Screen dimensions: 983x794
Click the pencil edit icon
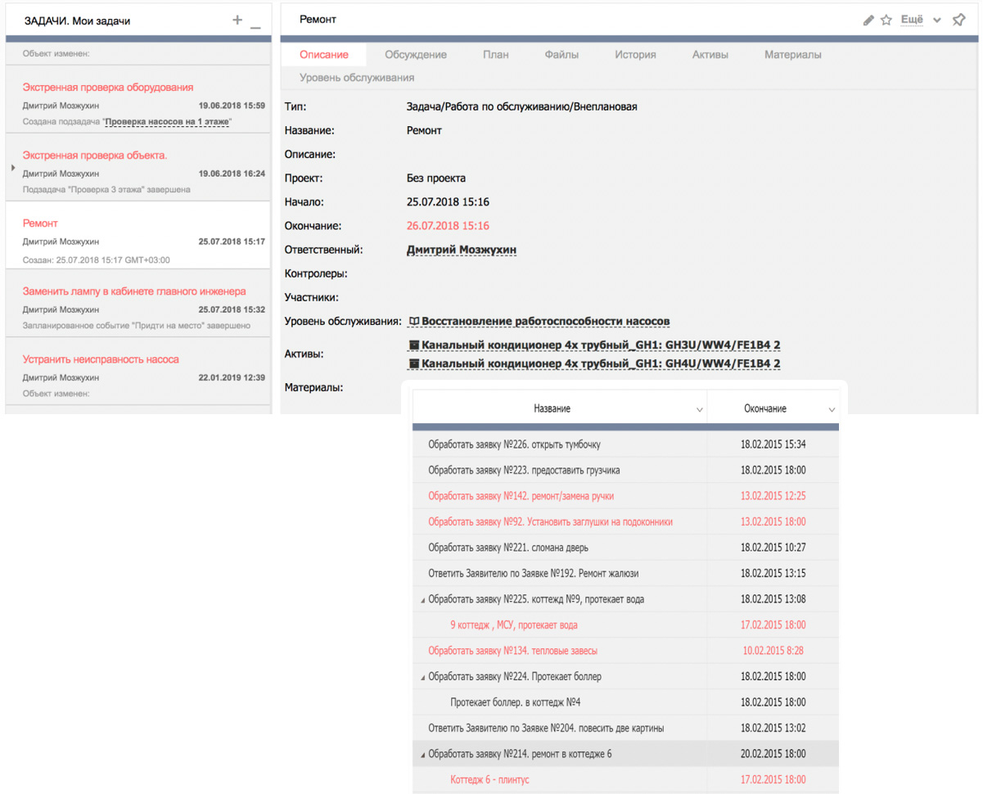point(868,20)
